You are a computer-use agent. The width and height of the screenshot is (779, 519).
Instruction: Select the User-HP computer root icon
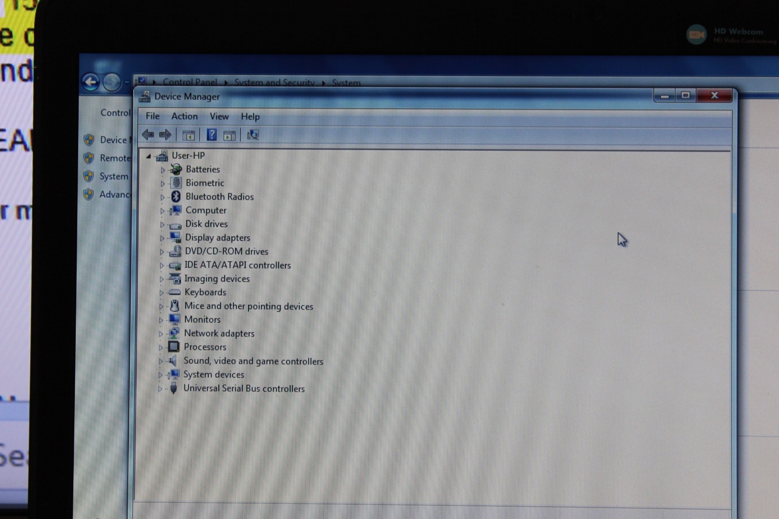(162, 156)
